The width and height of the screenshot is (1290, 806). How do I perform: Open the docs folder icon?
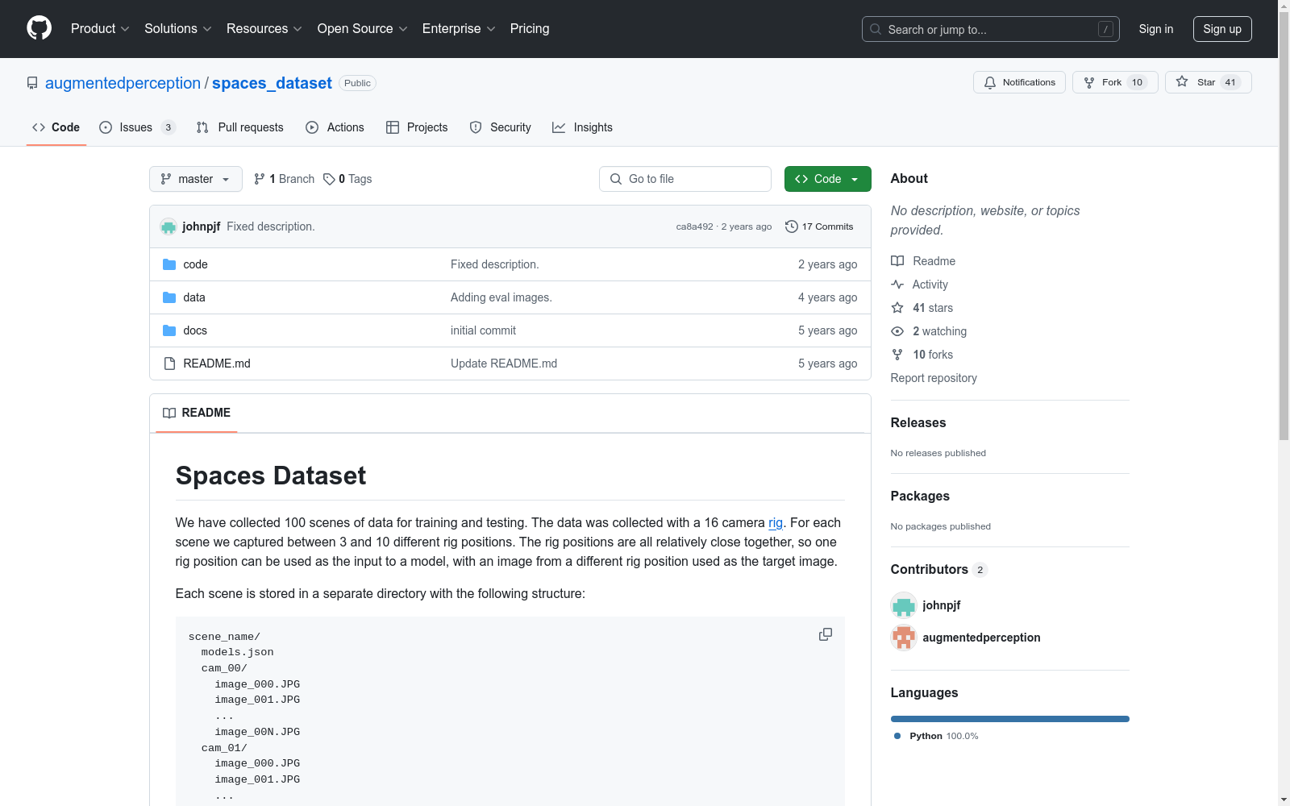169,330
